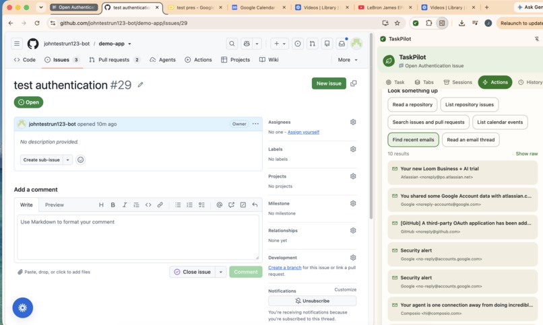Apply bold formatting in comment toolbar
This screenshot has height=325, width=543.
[x=113, y=205]
